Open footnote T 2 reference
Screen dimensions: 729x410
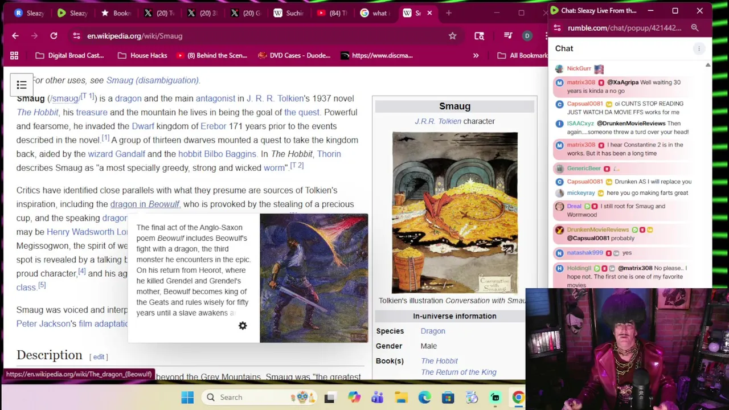tap(297, 166)
